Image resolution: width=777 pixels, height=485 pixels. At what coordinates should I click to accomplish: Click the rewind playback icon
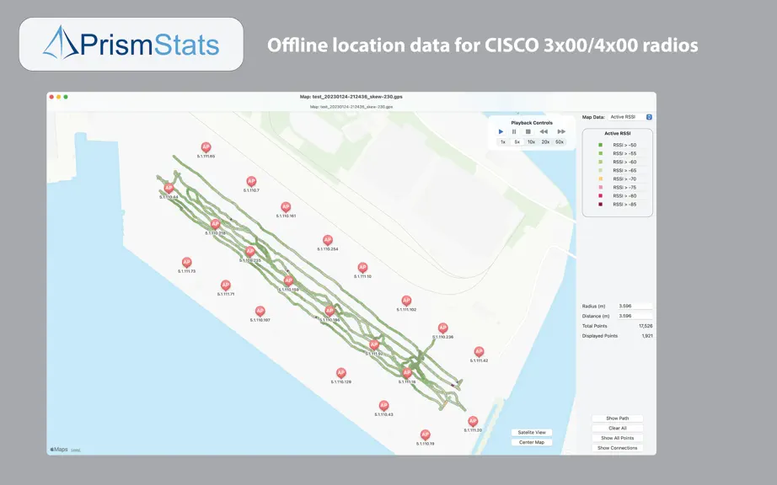coord(544,131)
